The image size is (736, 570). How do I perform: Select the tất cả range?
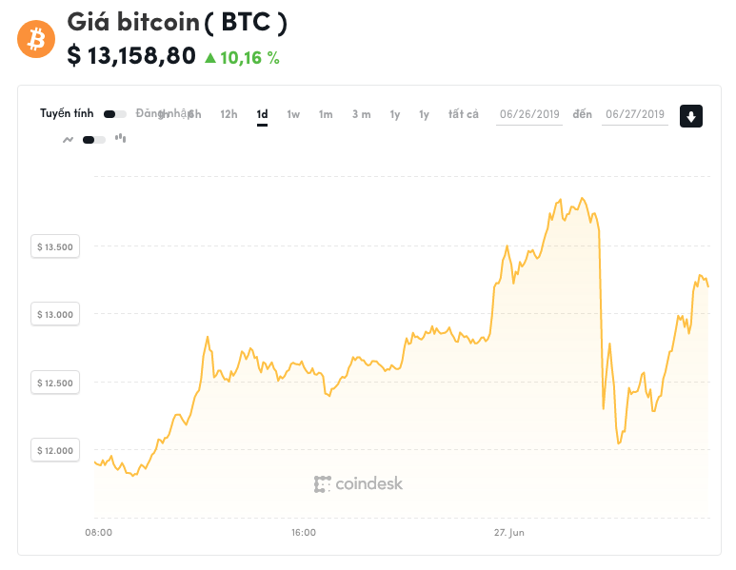[464, 114]
